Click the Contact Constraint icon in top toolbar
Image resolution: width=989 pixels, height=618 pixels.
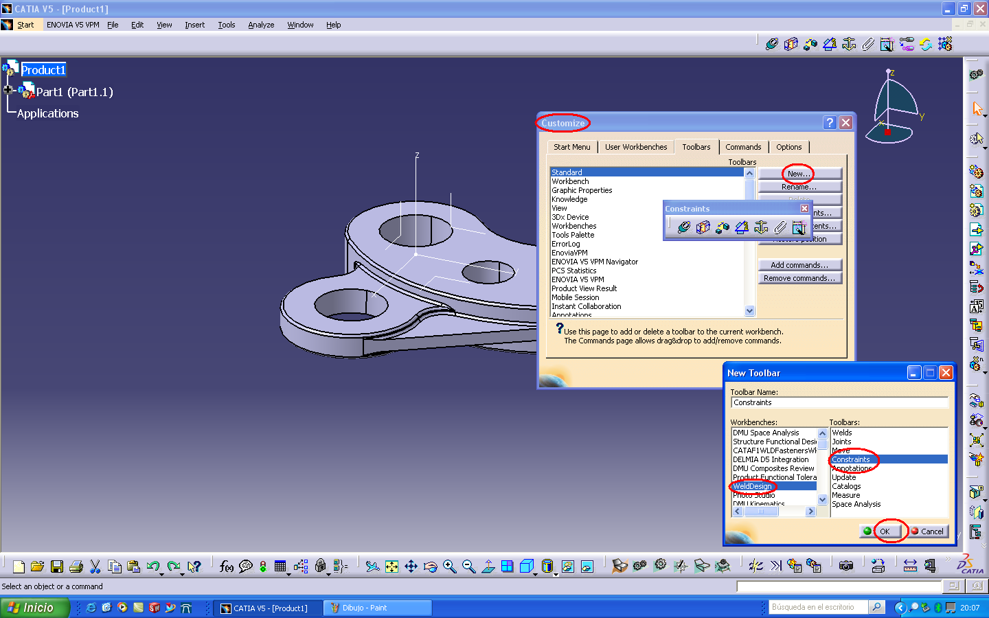[x=791, y=44]
